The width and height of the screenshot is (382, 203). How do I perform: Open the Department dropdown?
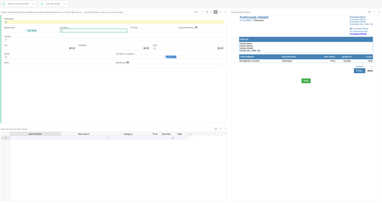(x=15, y=30)
